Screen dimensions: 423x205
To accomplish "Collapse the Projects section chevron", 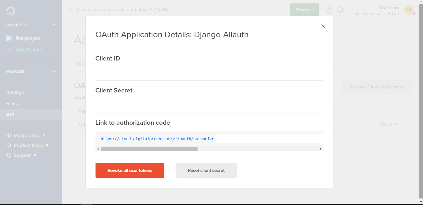I will [54, 25].
